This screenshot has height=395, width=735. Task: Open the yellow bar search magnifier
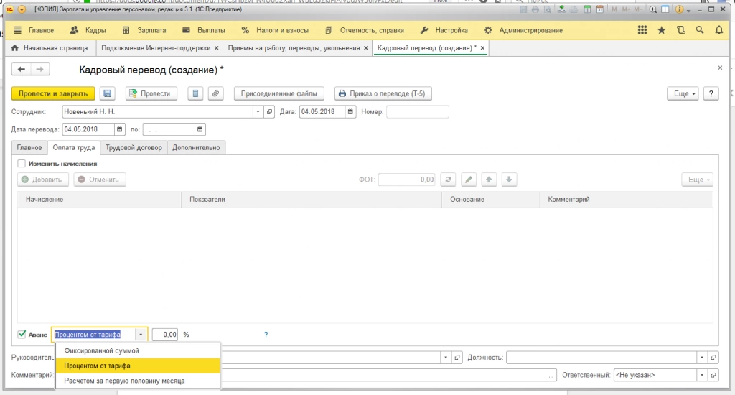[700, 30]
